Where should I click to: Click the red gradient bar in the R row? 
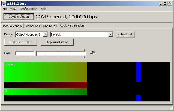coord(46,85)
